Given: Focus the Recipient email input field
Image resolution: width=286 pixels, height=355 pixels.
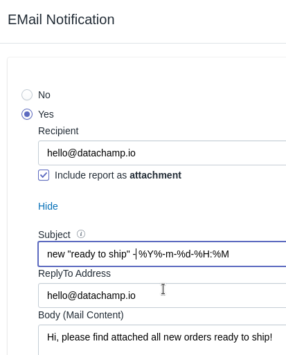Looking at the screenshot, I should click(162, 153).
